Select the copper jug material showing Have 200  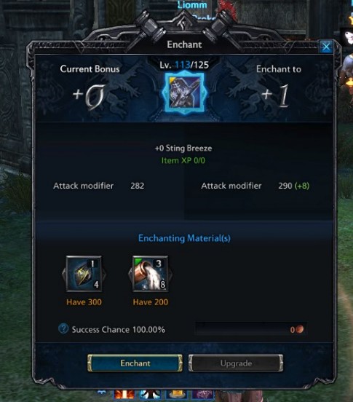(151, 274)
